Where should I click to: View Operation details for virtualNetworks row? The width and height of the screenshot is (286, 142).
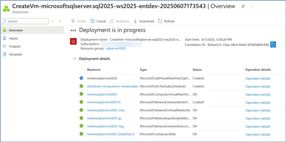[x=258, y=110]
